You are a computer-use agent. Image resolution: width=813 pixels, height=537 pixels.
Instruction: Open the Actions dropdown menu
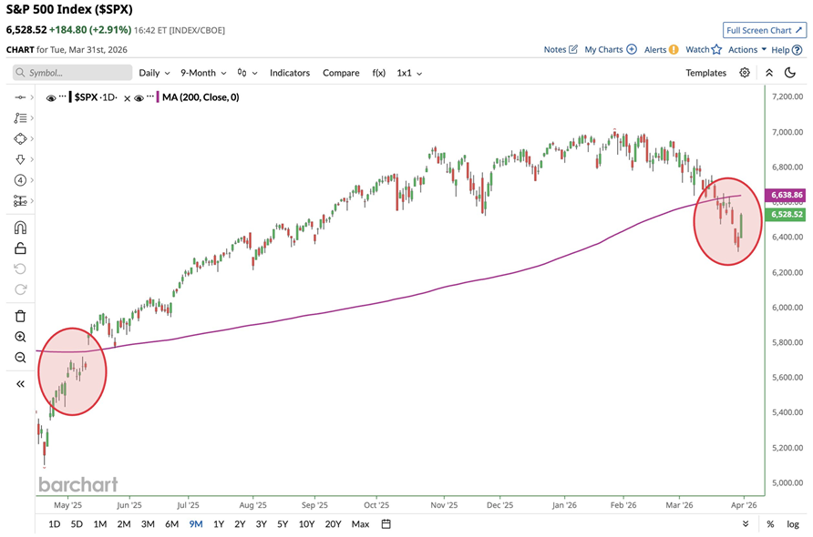(746, 49)
